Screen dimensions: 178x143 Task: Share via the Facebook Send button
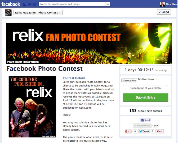[145, 120]
